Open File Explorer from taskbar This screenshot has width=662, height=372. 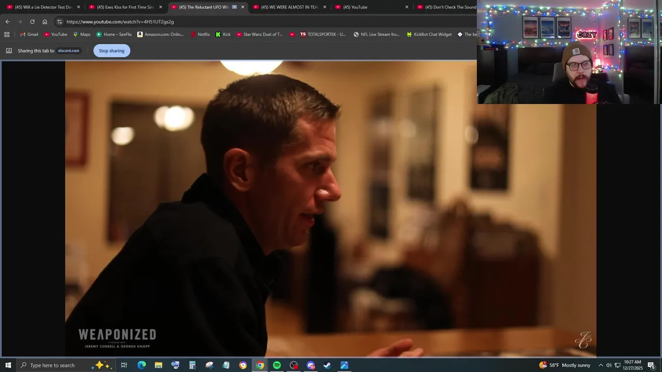tap(158, 365)
